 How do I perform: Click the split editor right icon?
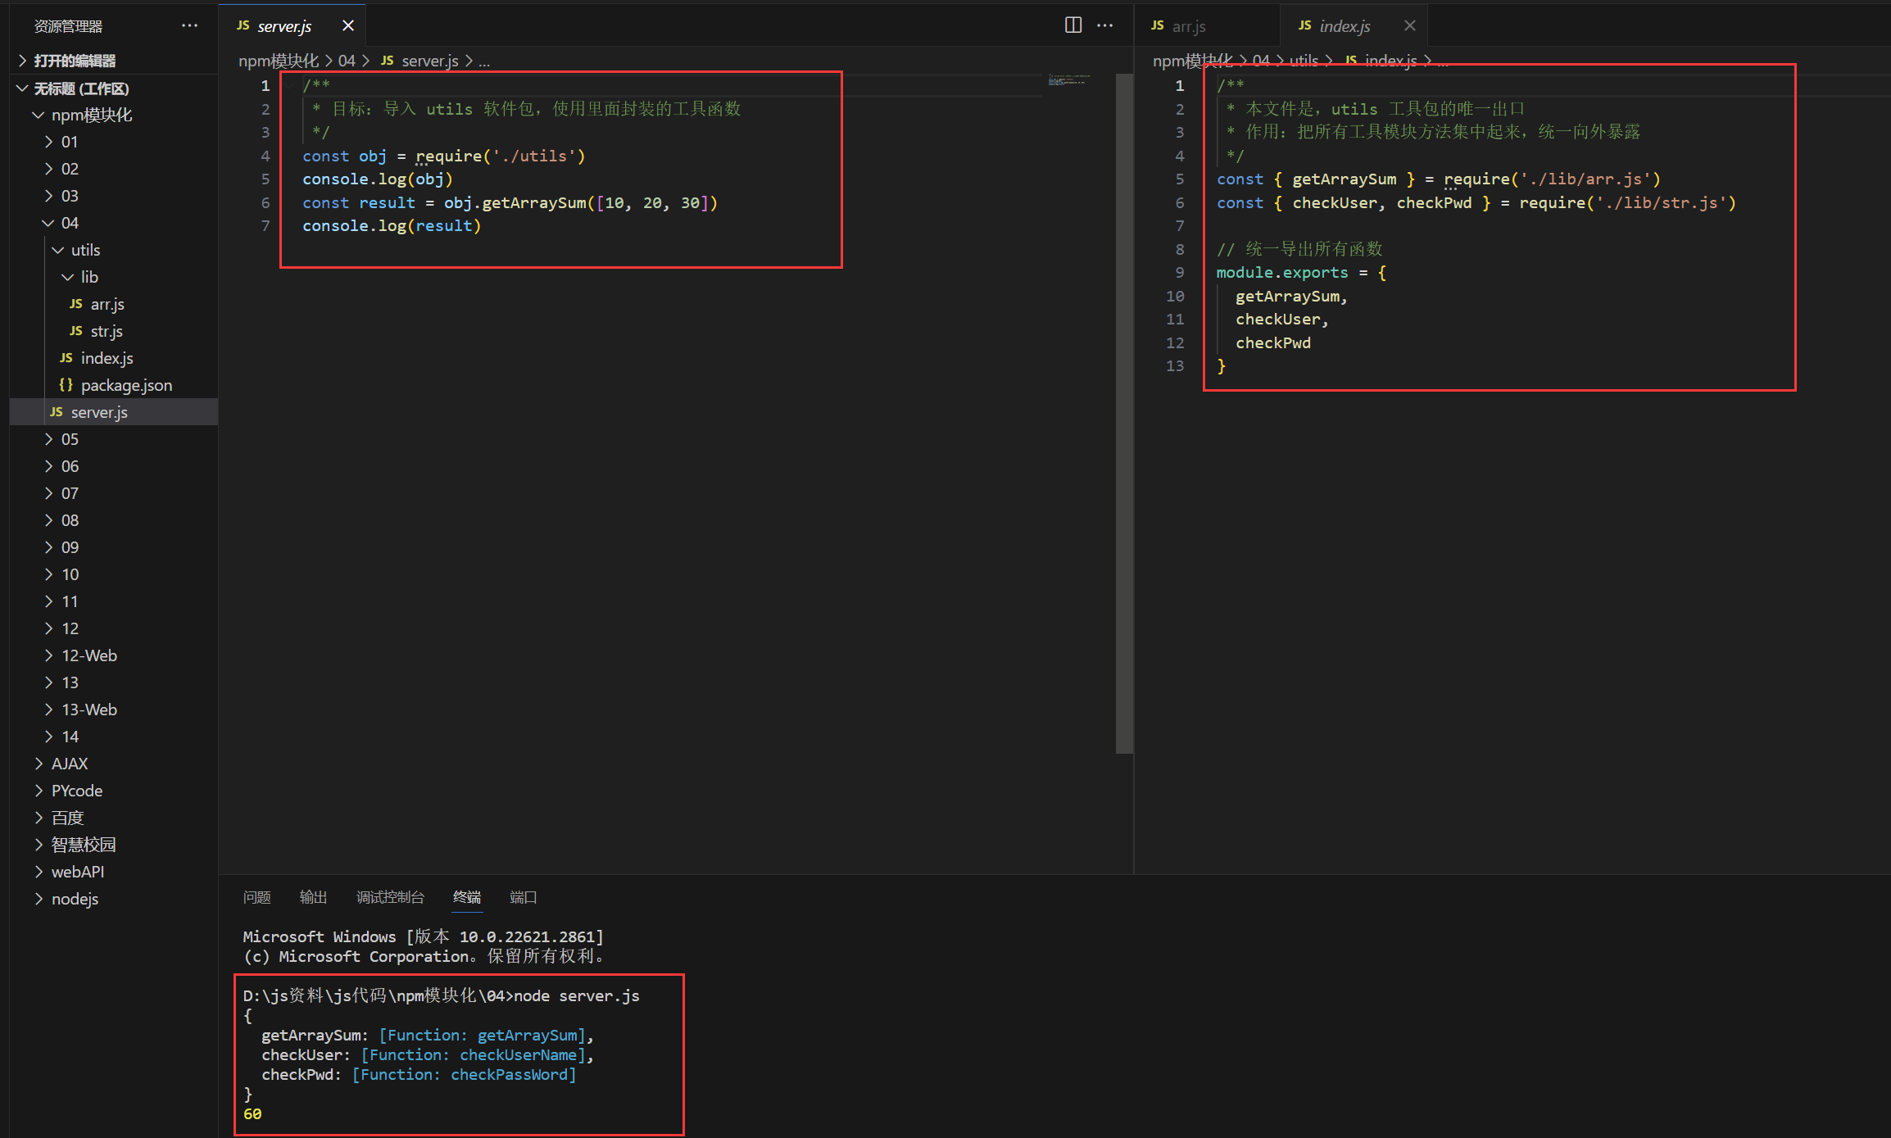point(1072,25)
